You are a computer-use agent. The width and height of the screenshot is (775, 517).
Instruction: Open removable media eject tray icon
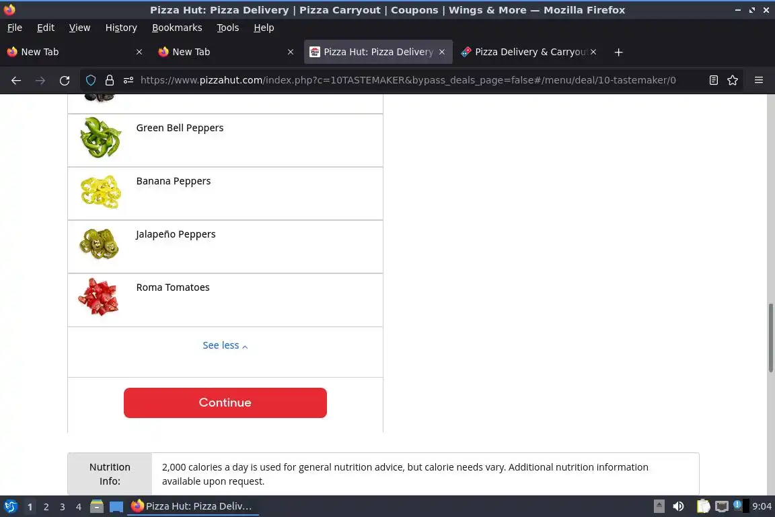click(x=659, y=506)
